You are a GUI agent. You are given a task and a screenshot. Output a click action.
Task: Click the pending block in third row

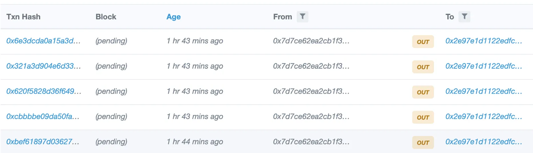click(x=111, y=91)
